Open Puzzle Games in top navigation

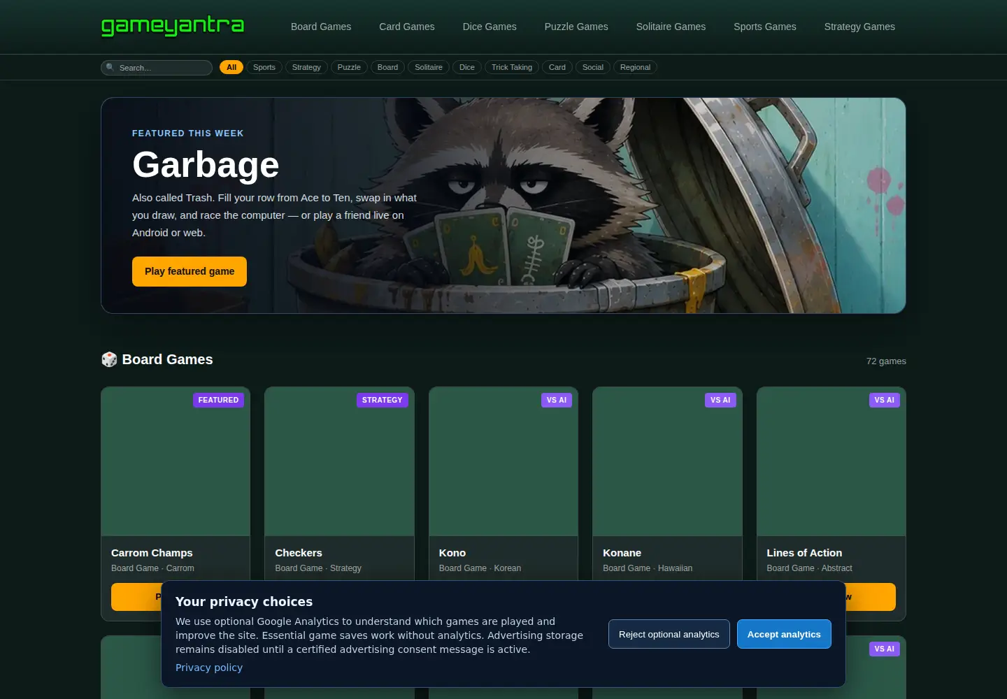[576, 27]
